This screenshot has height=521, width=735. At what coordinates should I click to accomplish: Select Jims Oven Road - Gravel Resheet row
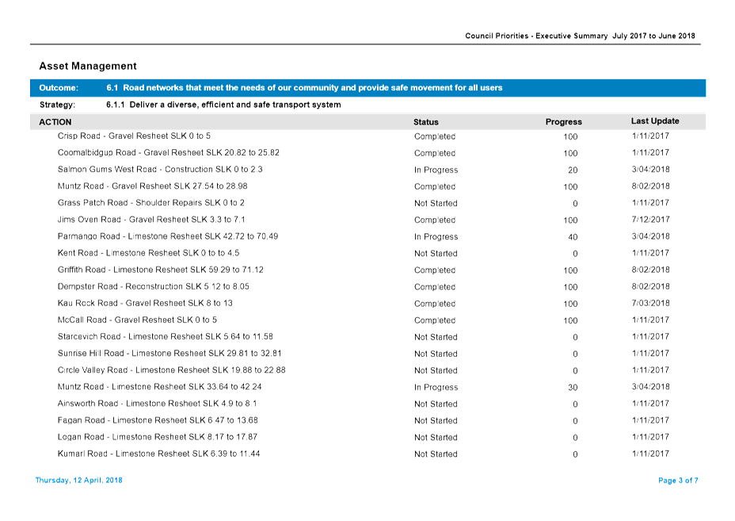[368, 220]
